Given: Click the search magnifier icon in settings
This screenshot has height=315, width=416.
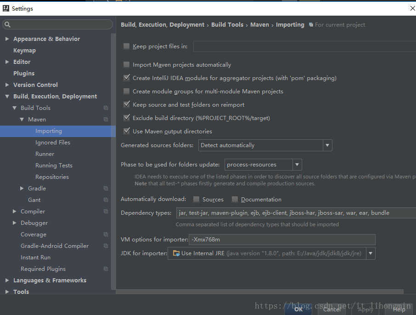Looking at the screenshot, I should click(7, 24).
